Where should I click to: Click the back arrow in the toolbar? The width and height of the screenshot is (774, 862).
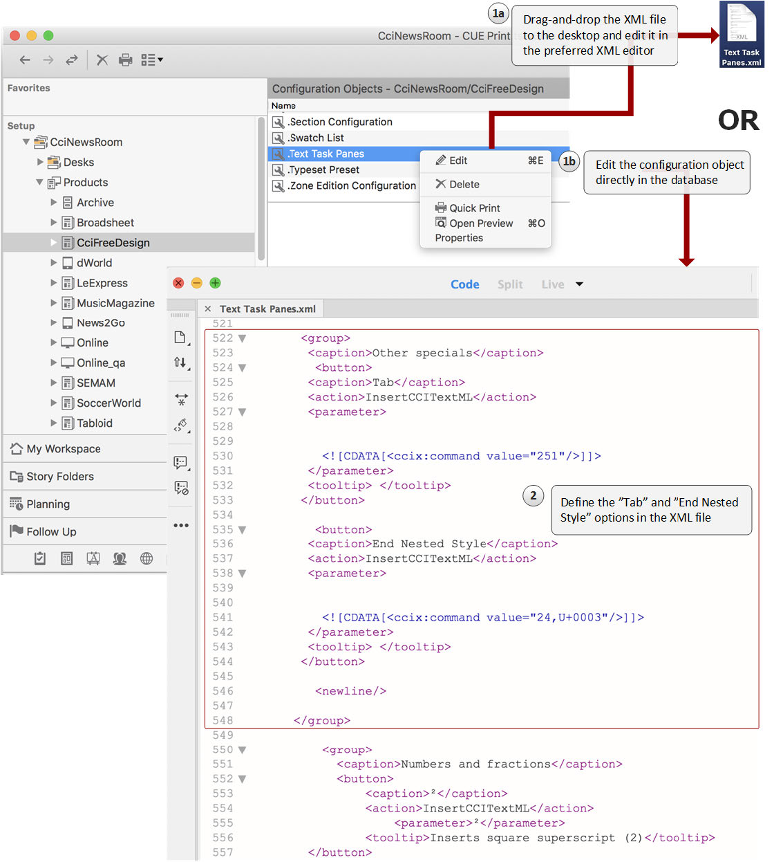pos(25,60)
